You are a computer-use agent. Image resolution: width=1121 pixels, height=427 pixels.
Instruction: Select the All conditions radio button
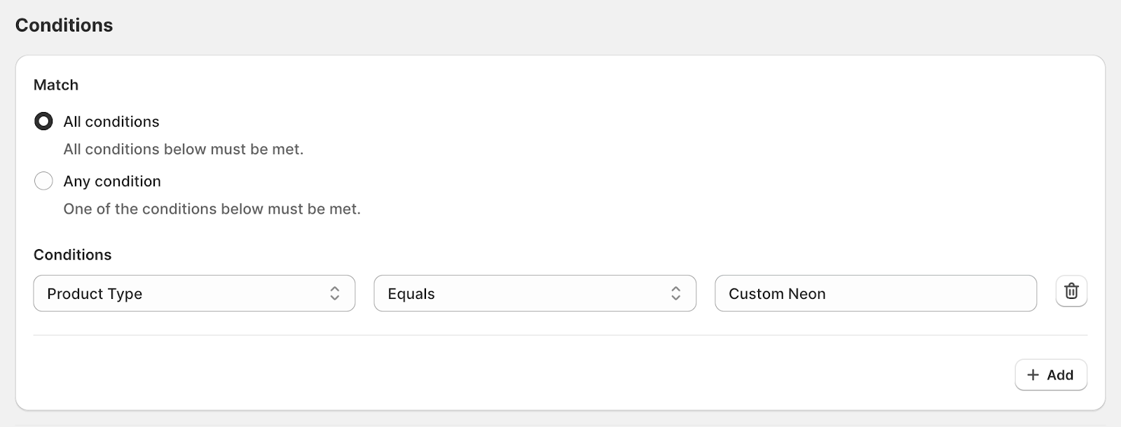click(43, 122)
